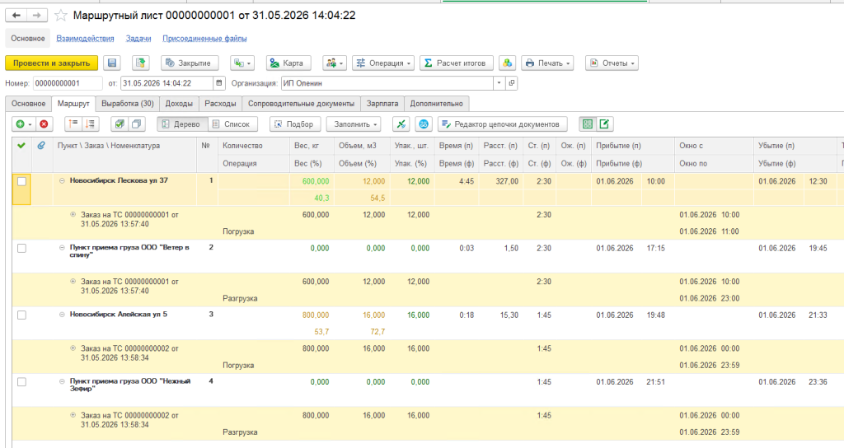This screenshot has width=844, height=448.
Task: Switch the view to Список mode
Action: coord(232,124)
